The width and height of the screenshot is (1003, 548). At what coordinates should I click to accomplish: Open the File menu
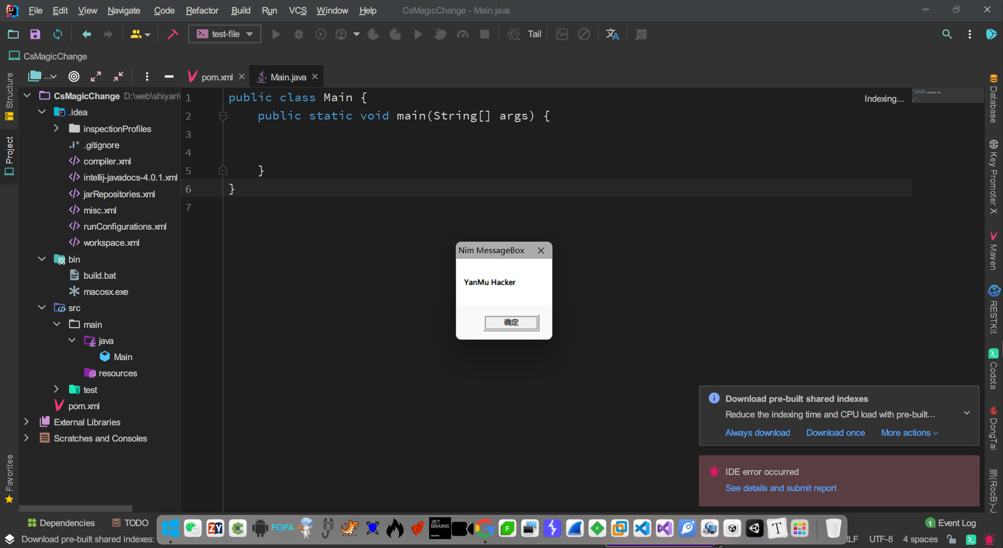coord(36,10)
